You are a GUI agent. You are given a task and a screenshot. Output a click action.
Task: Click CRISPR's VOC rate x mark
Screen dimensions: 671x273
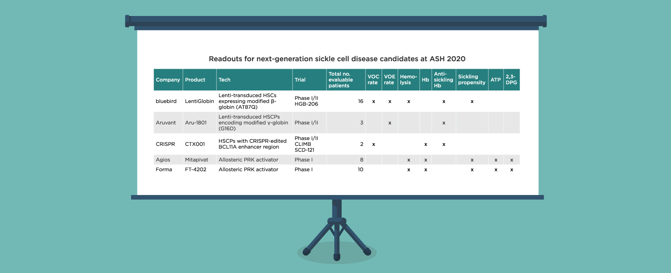(x=374, y=145)
